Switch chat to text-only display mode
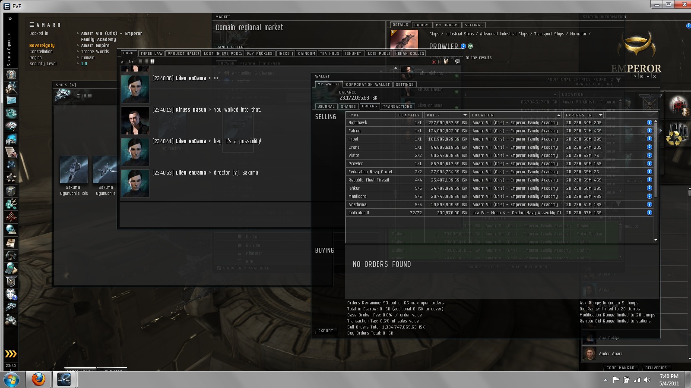The image size is (691, 388). tap(140, 62)
